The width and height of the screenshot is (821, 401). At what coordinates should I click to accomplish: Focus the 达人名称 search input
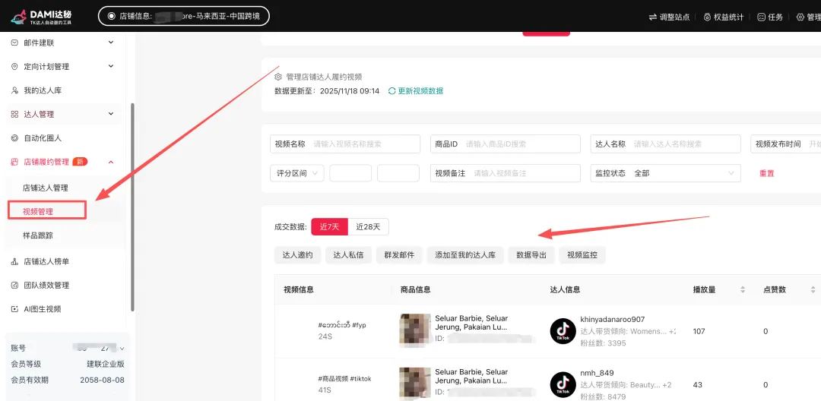tap(665, 144)
